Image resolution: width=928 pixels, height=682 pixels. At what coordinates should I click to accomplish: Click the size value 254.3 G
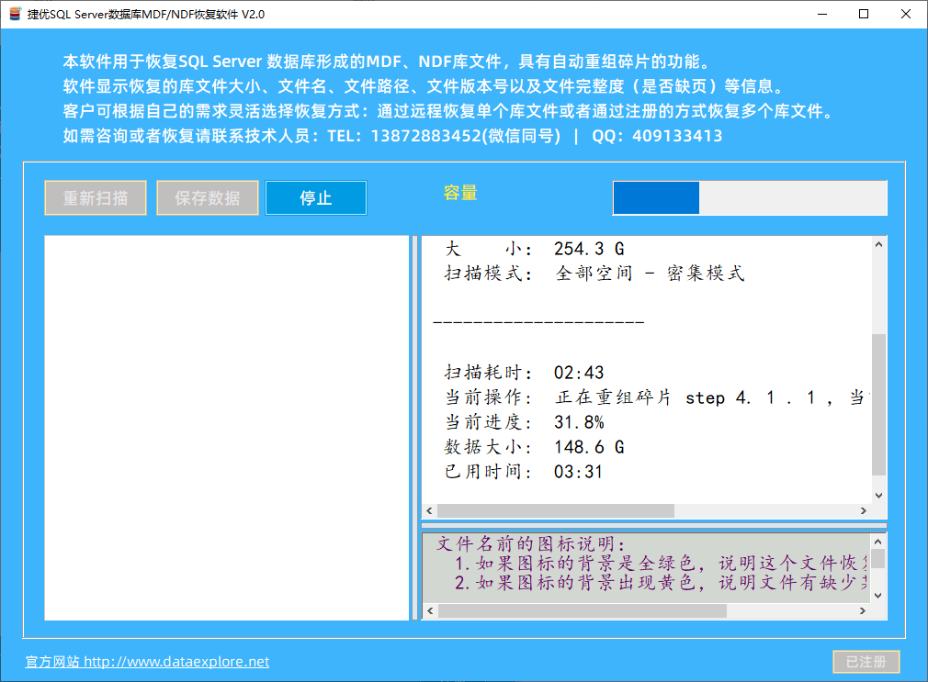point(589,249)
